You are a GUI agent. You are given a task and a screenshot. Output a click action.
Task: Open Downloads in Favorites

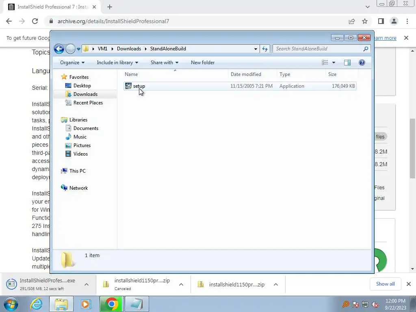point(85,94)
